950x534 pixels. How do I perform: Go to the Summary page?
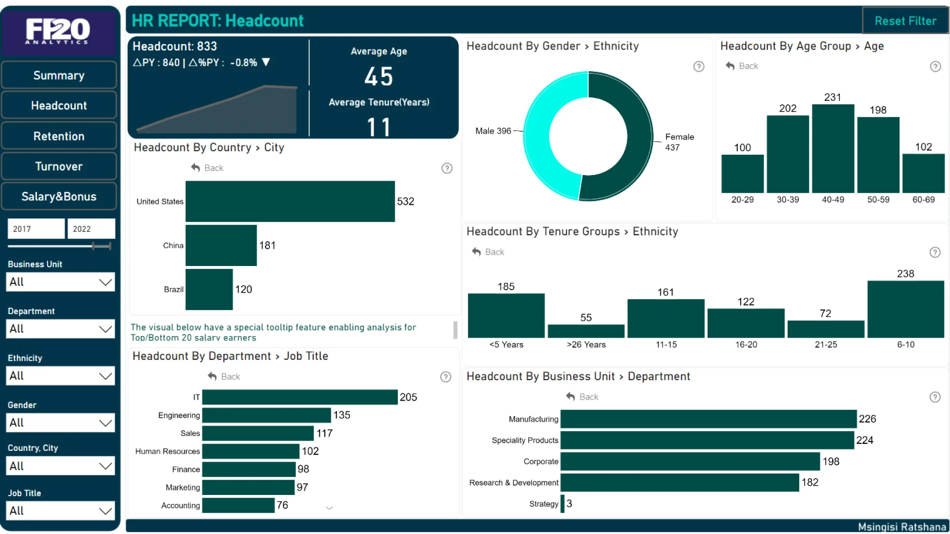click(59, 75)
